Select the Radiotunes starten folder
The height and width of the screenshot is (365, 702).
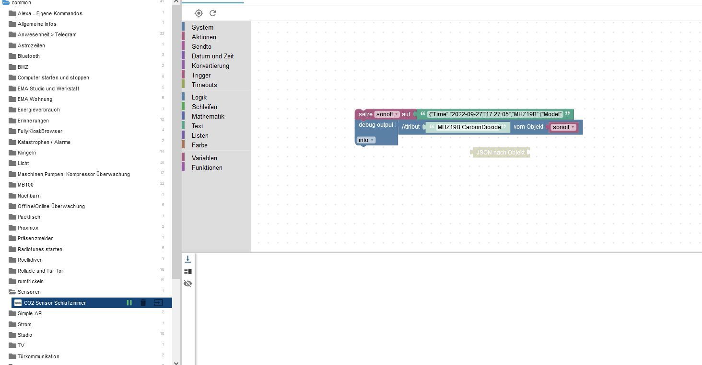click(x=40, y=249)
